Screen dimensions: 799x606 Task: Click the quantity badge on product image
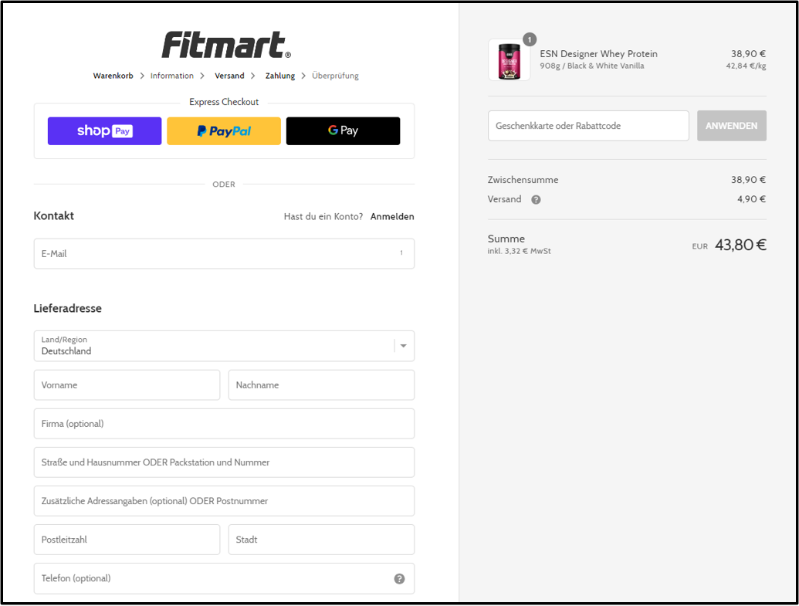tap(530, 39)
